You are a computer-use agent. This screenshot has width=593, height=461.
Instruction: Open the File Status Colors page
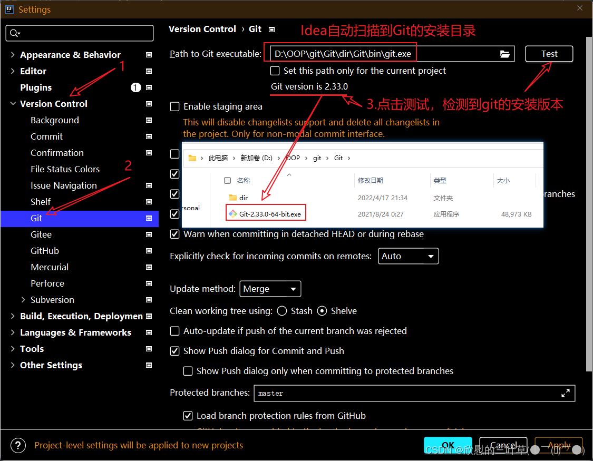coord(65,169)
